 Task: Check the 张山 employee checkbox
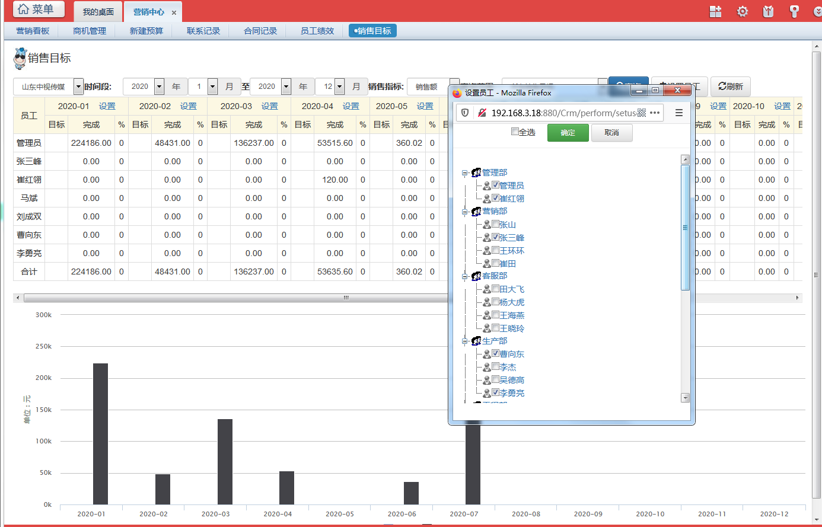[495, 224]
